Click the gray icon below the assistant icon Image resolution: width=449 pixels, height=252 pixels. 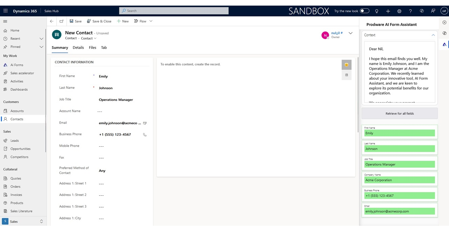347,75
